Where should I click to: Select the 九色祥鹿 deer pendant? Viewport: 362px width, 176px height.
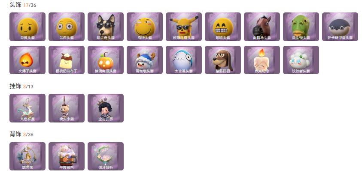point(27,108)
